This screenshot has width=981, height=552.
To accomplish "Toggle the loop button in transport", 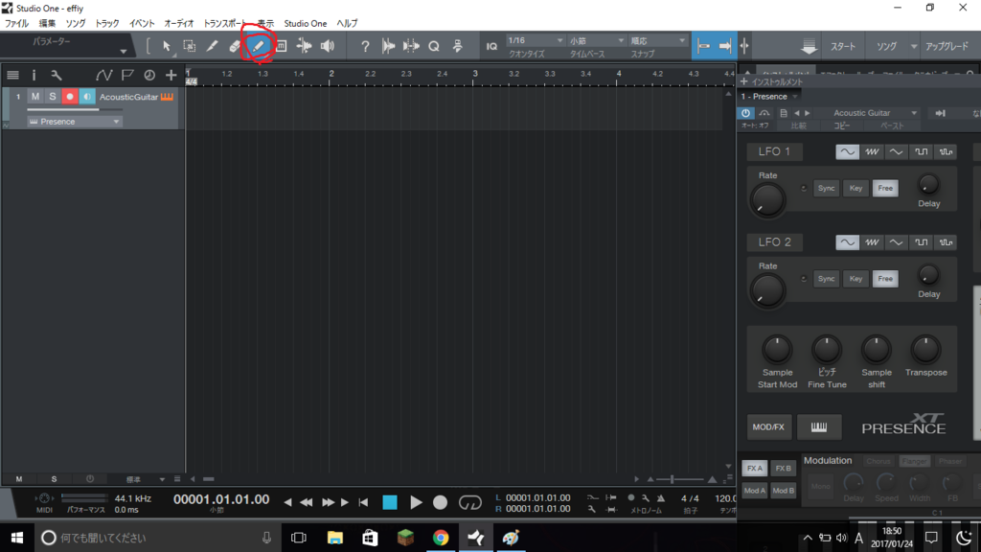I will point(469,502).
